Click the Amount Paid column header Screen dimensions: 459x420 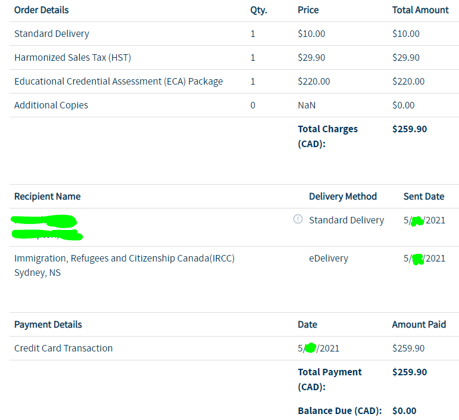point(419,325)
